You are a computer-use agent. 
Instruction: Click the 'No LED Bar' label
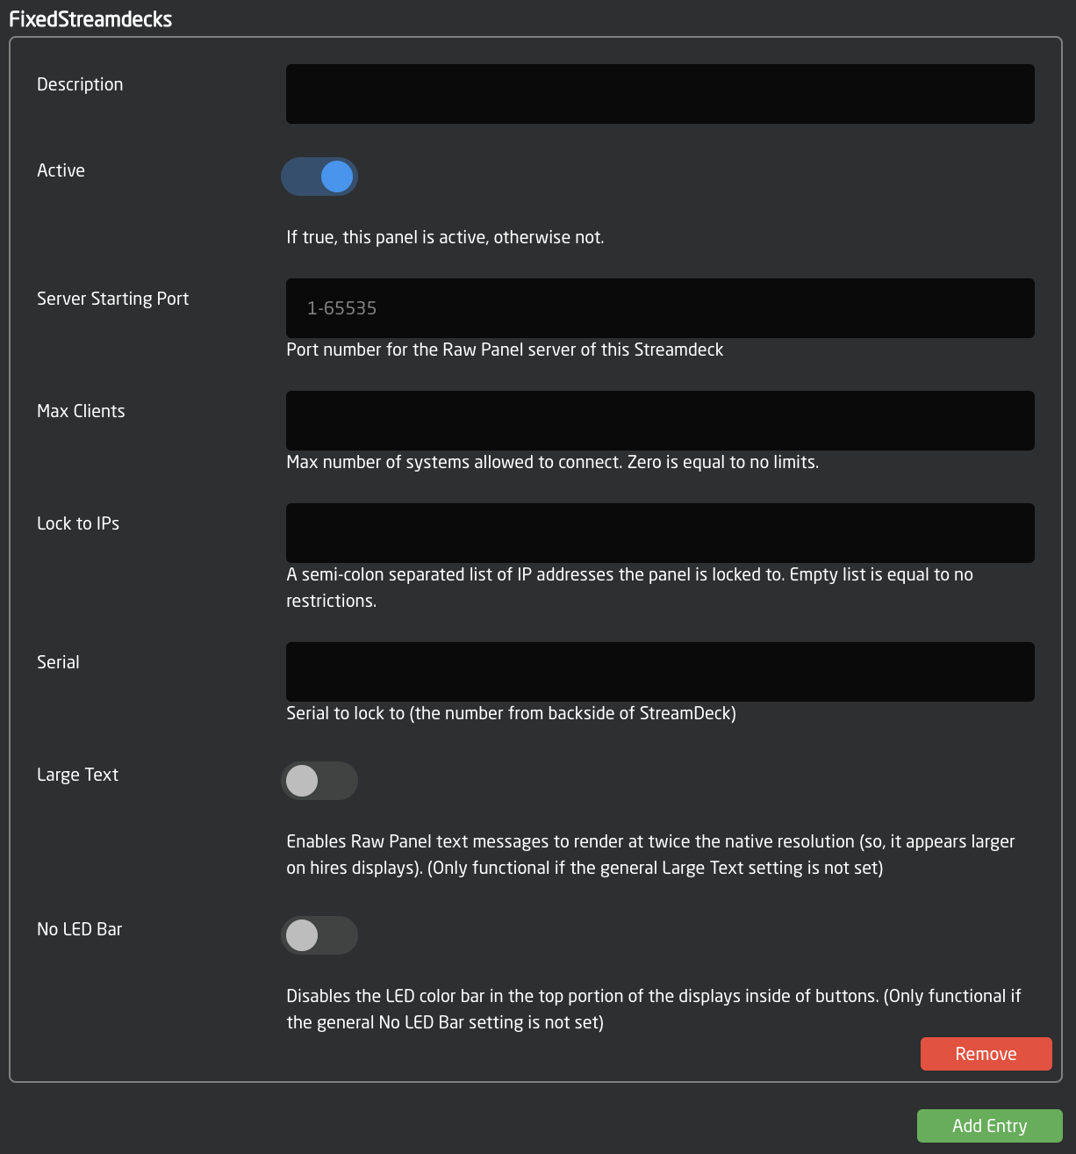coord(79,929)
